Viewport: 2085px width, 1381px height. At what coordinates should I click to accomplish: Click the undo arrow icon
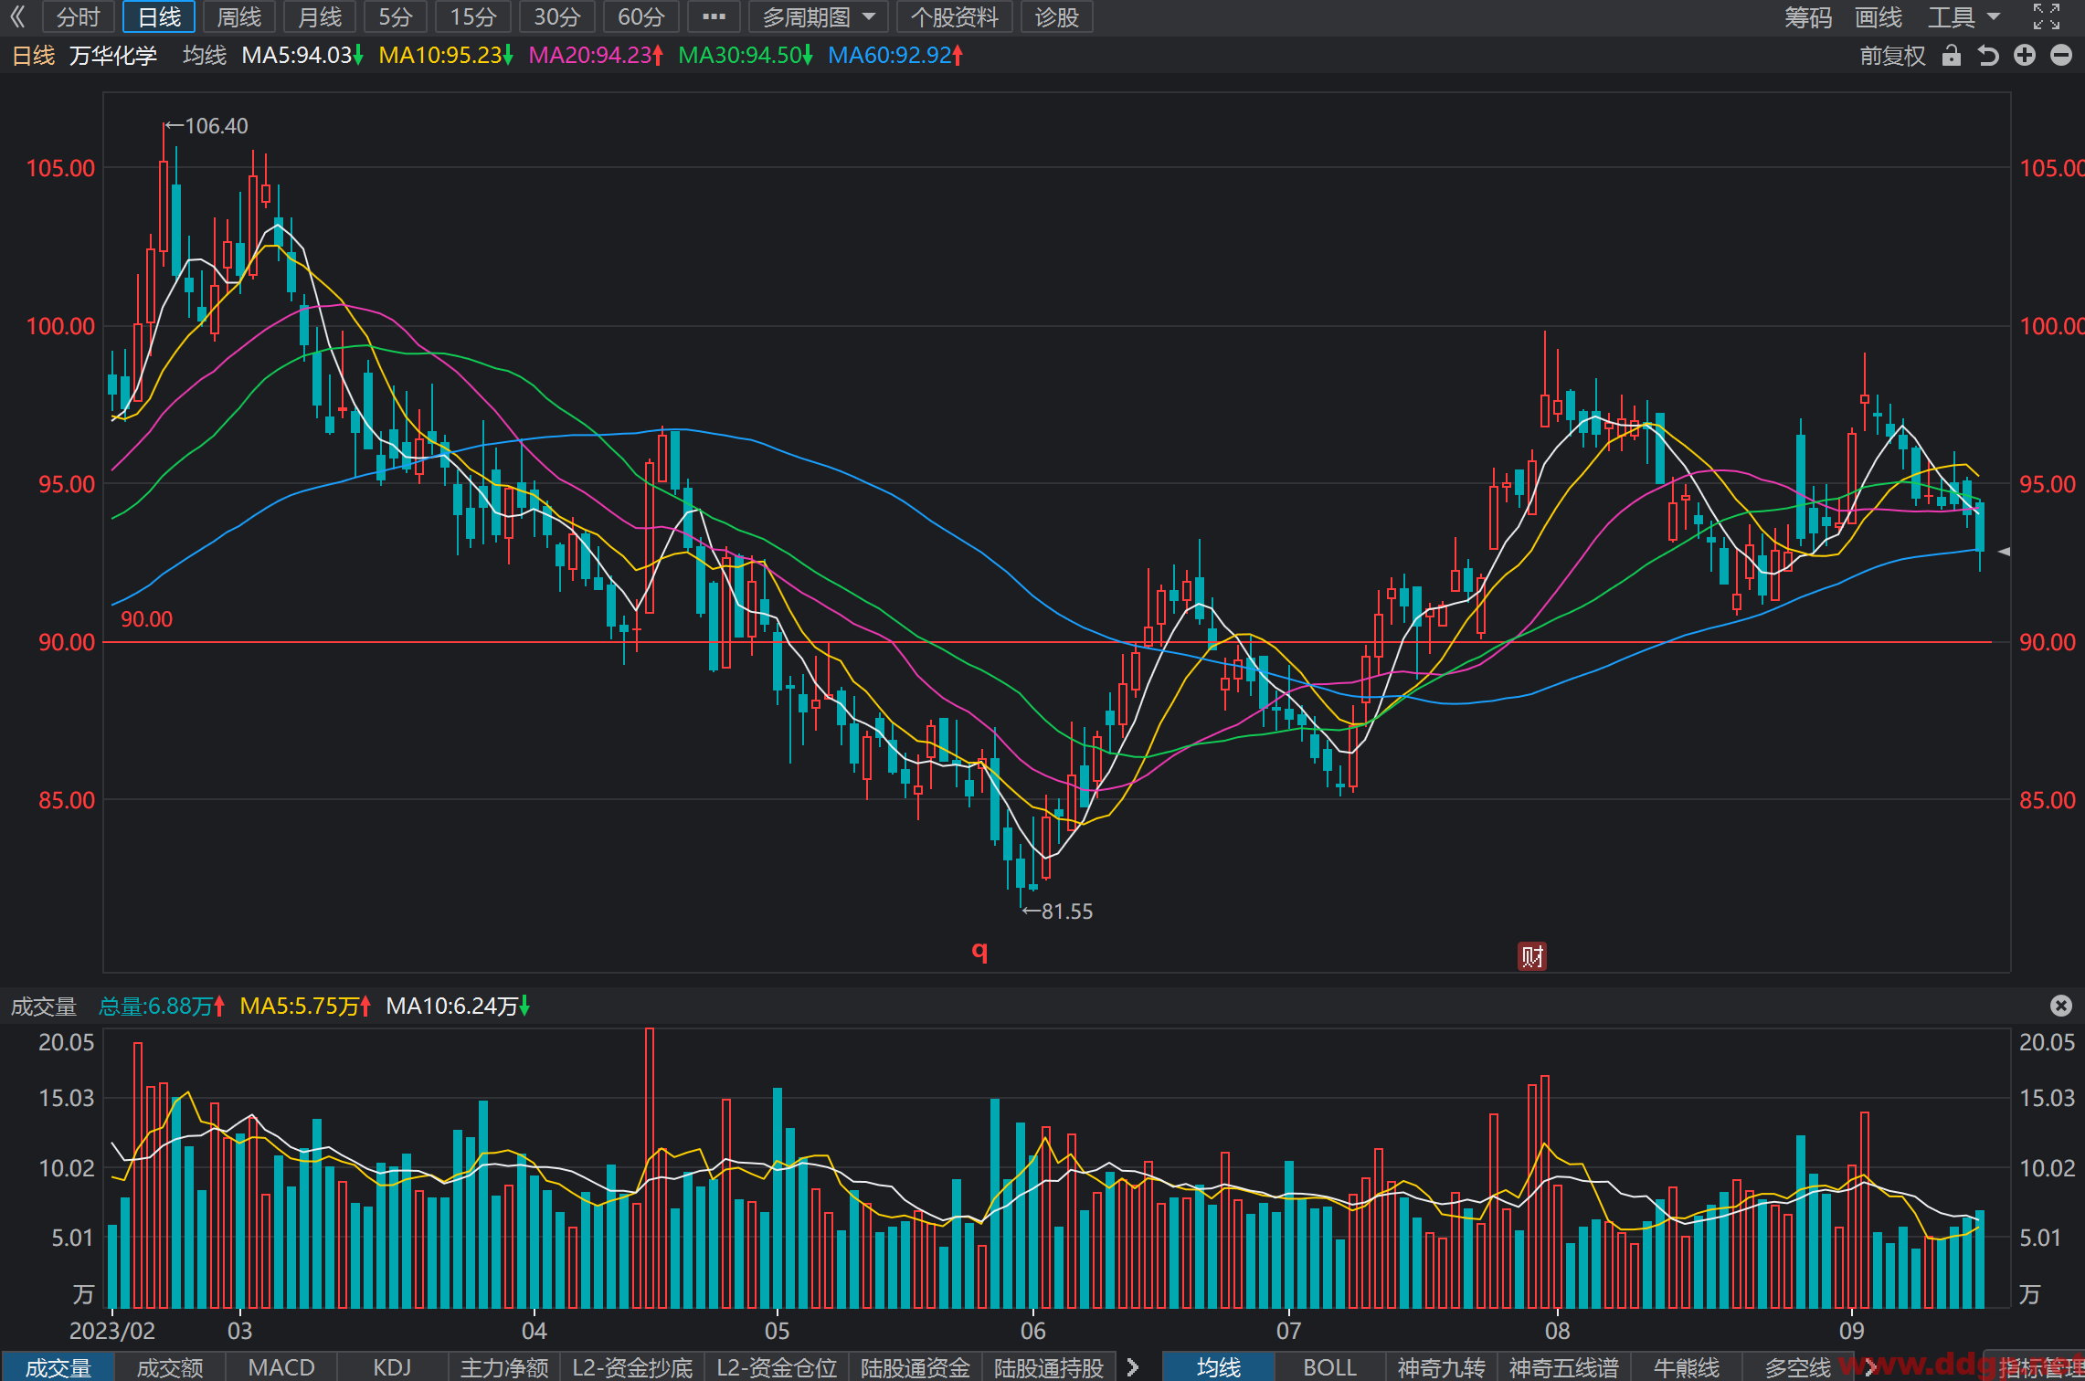click(x=1988, y=56)
